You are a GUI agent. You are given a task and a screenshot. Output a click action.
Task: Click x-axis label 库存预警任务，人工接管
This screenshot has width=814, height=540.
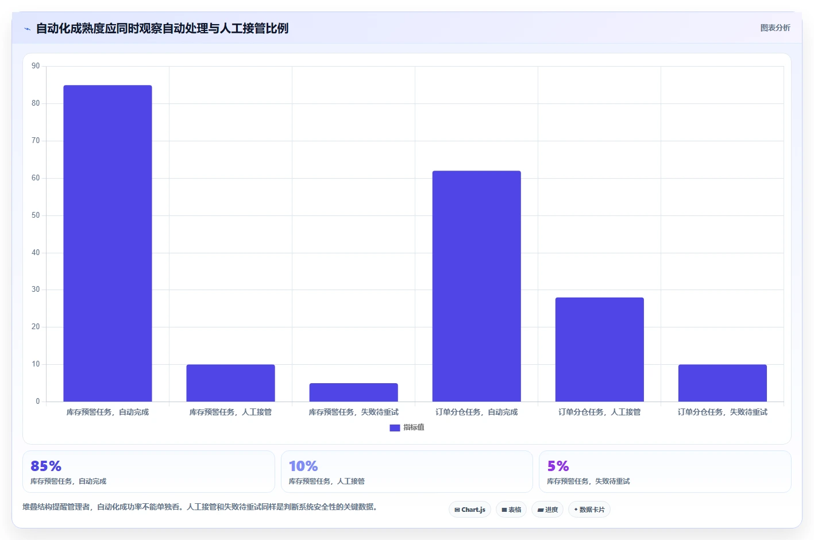click(x=230, y=412)
